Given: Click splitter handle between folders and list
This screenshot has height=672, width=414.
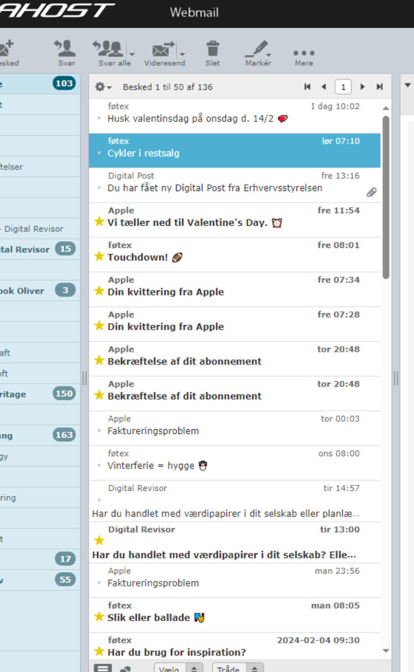Looking at the screenshot, I should pyautogui.click(x=84, y=378).
